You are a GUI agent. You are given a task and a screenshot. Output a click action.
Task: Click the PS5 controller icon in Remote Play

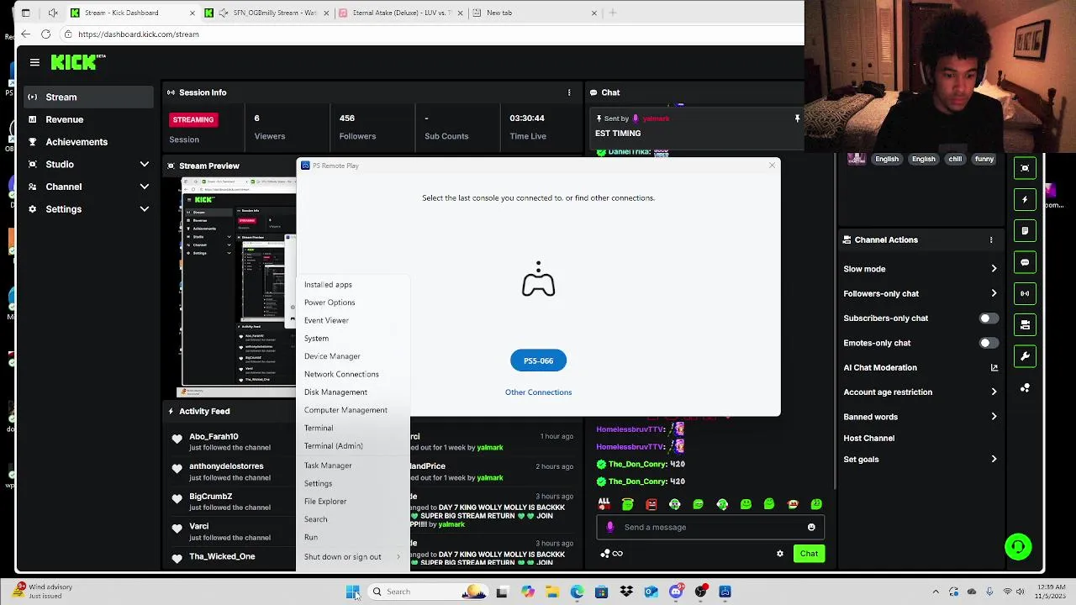tap(538, 280)
